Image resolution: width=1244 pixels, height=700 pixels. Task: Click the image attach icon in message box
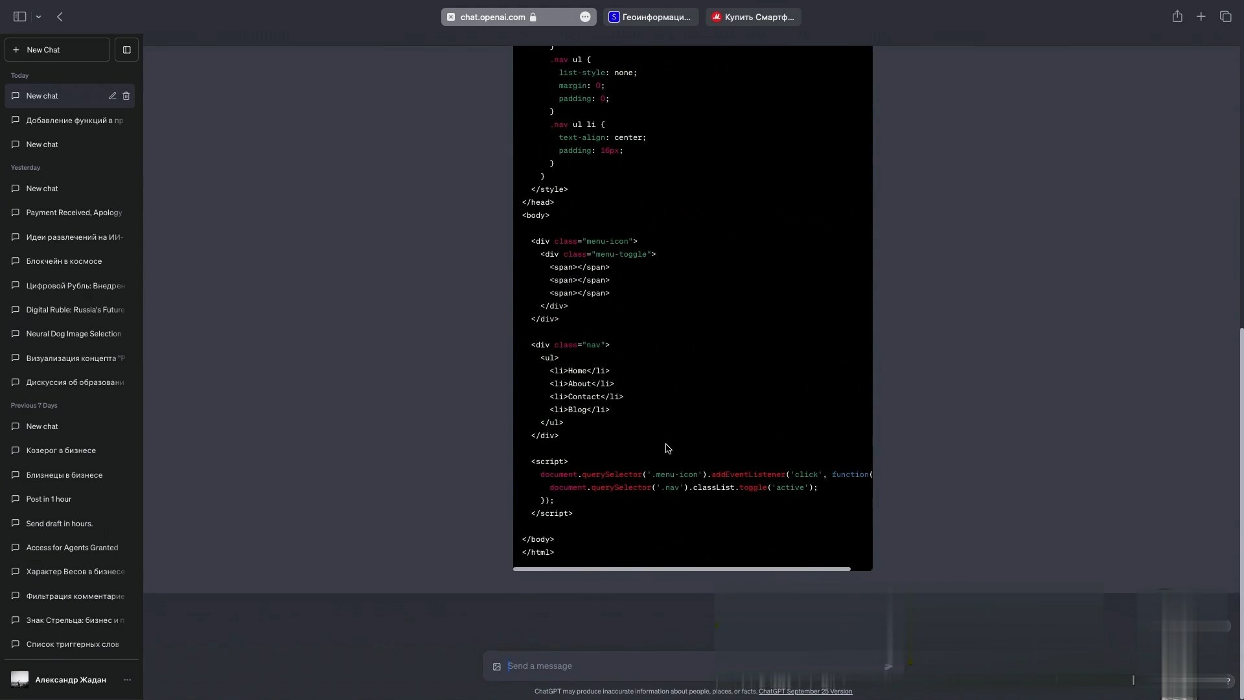click(x=497, y=667)
